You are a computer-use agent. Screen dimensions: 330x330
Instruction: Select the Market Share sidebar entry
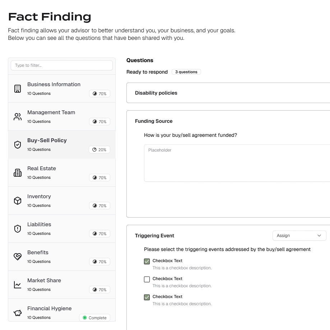[x=44, y=280]
